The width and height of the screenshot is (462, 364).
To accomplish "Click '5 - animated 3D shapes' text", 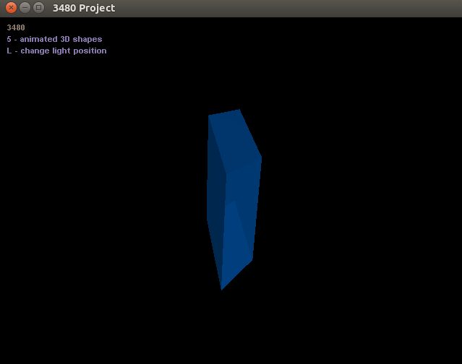I will [x=54, y=39].
